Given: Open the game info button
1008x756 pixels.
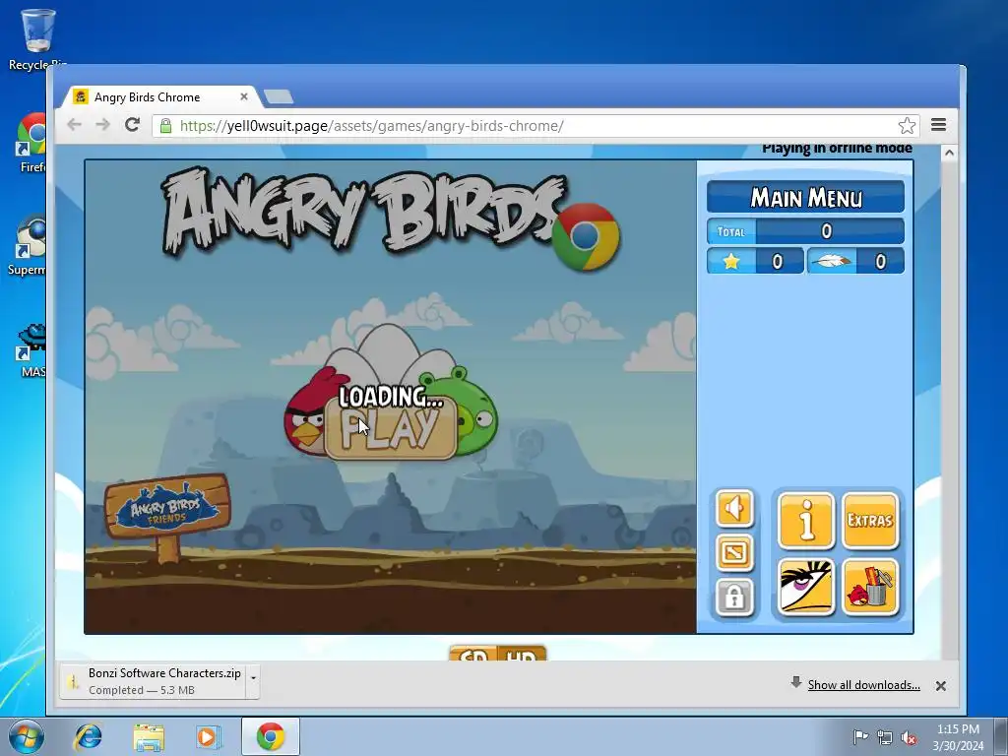Looking at the screenshot, I should (806, 520).
